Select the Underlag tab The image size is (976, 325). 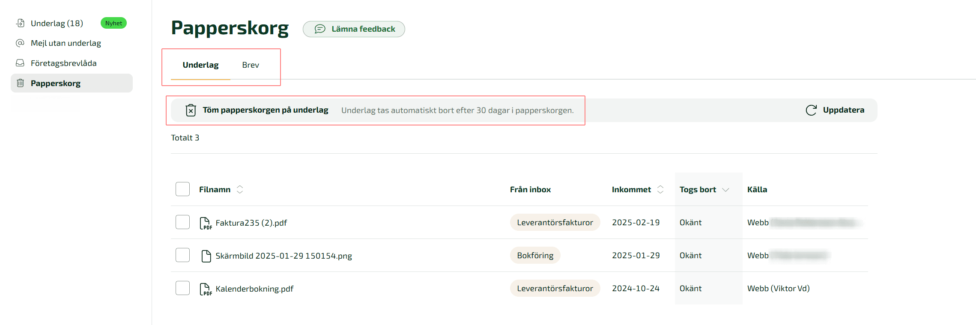[200, 65]
